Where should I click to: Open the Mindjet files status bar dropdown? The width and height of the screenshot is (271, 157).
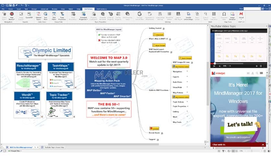coord(15,151)
